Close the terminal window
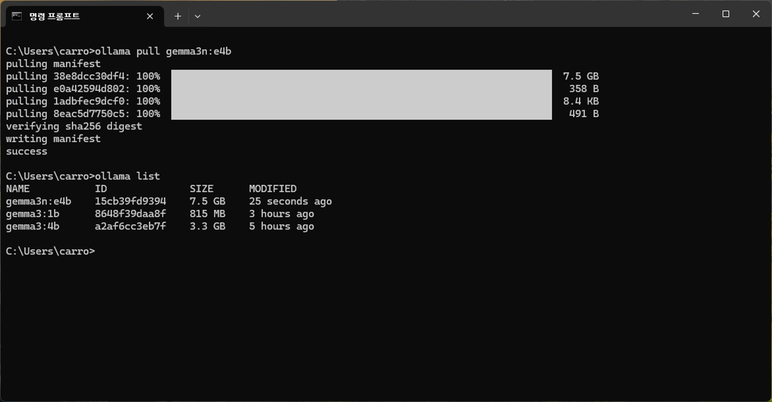 coord(756,14)
